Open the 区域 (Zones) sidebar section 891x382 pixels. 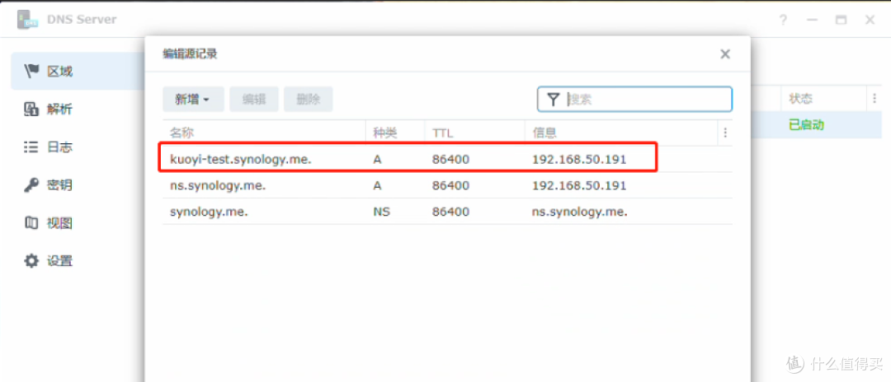click(x=78, y=72)
